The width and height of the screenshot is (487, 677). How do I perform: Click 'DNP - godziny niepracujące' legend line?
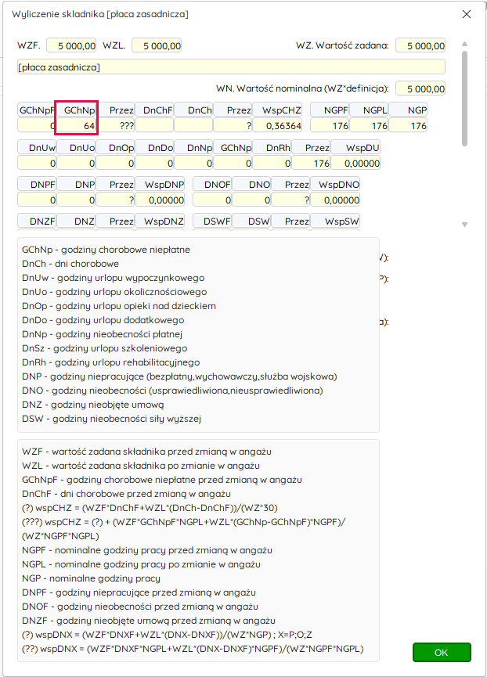[179, 376]
